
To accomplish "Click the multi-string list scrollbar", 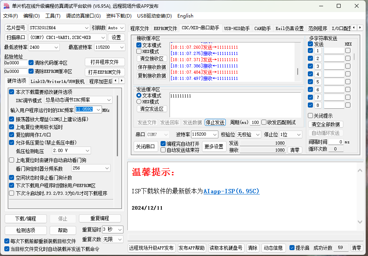I will pyautogui.click(x=354, y=56).
